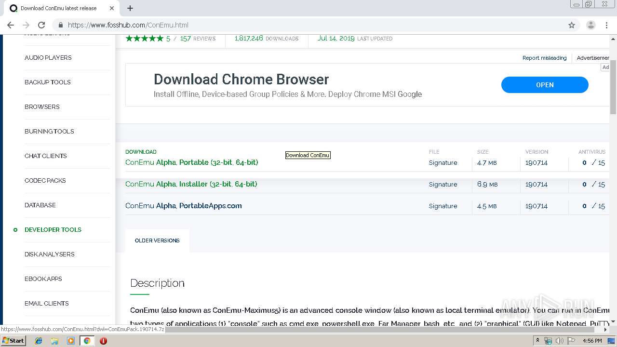Click the padlock site info icon

click(x=61, y=25)
